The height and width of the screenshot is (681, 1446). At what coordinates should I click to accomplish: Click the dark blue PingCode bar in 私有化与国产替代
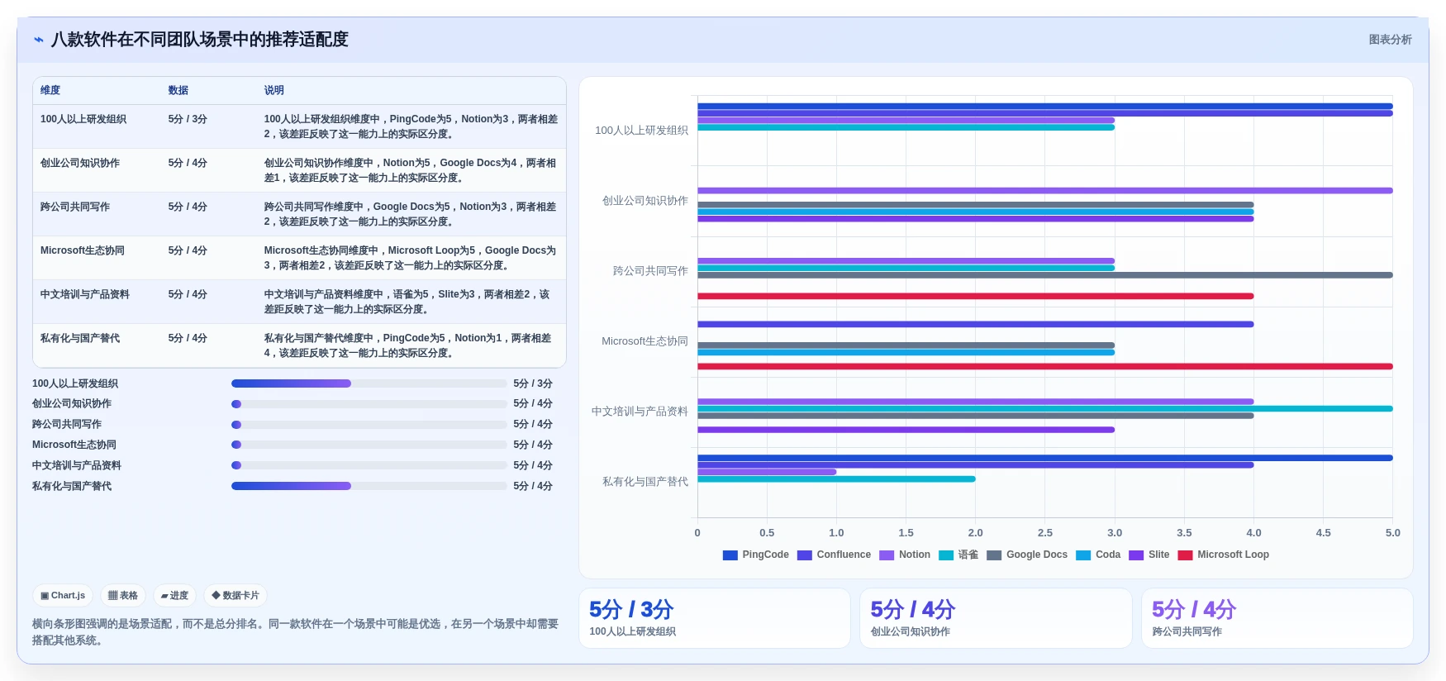[1045, 458]
